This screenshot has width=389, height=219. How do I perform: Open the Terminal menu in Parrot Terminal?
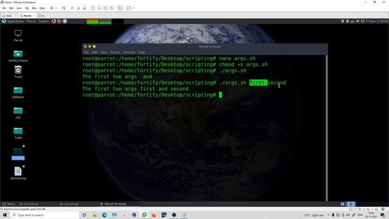point(129,52)
